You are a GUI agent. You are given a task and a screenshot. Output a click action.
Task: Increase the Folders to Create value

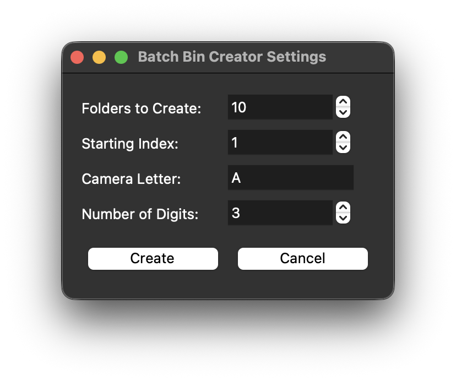coord(343,102)
